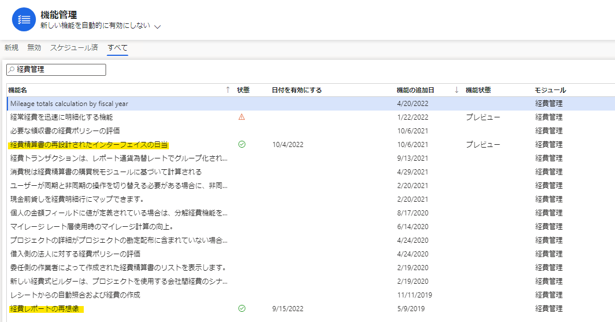
Task: Sort by 日付を有効にする column header
Action: point(297,90)
